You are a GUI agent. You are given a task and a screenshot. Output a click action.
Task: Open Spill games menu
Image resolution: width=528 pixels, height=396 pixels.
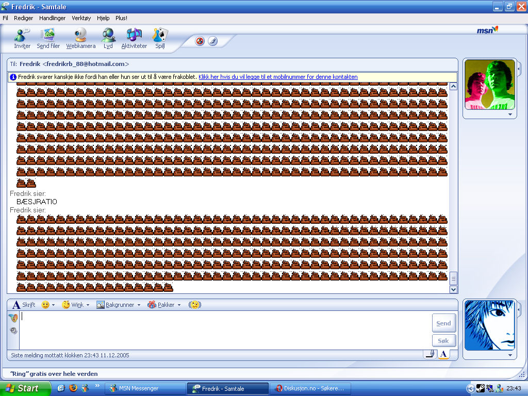(x=160, y=38)
